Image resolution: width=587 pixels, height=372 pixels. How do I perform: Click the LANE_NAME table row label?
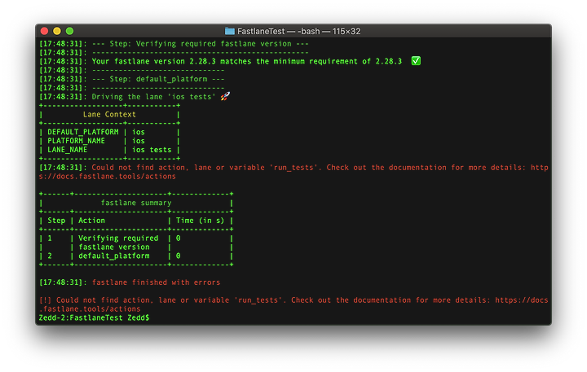pyautogui.click(x=68, y=150)
